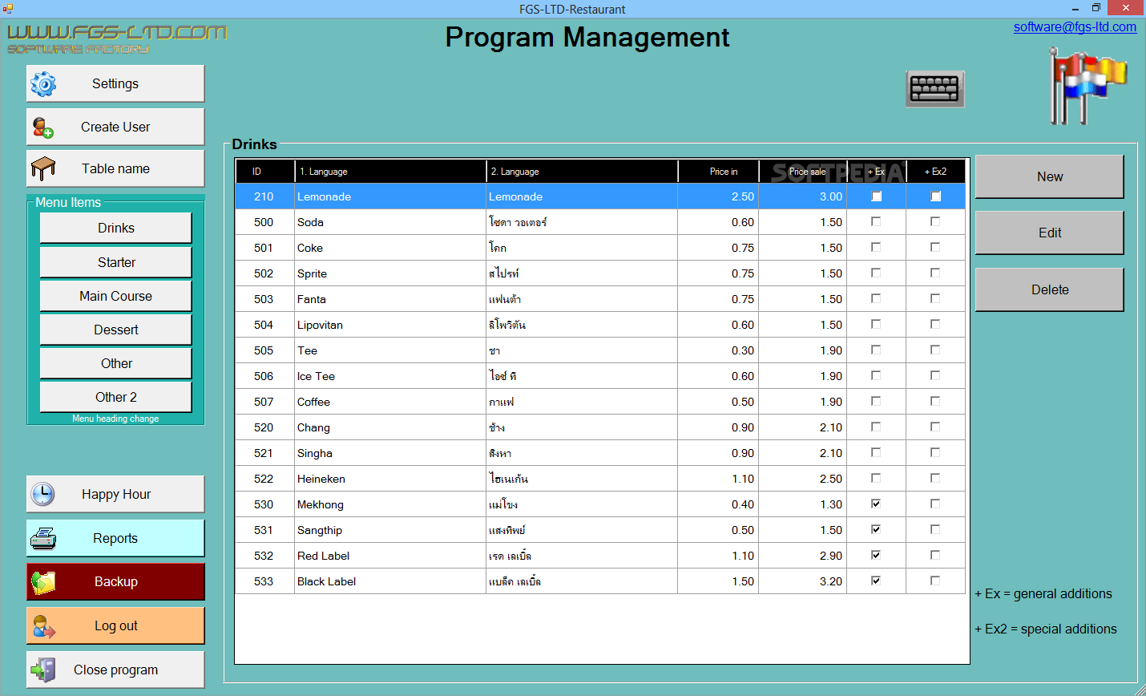Select the Soda row

[x=600, y=222]
